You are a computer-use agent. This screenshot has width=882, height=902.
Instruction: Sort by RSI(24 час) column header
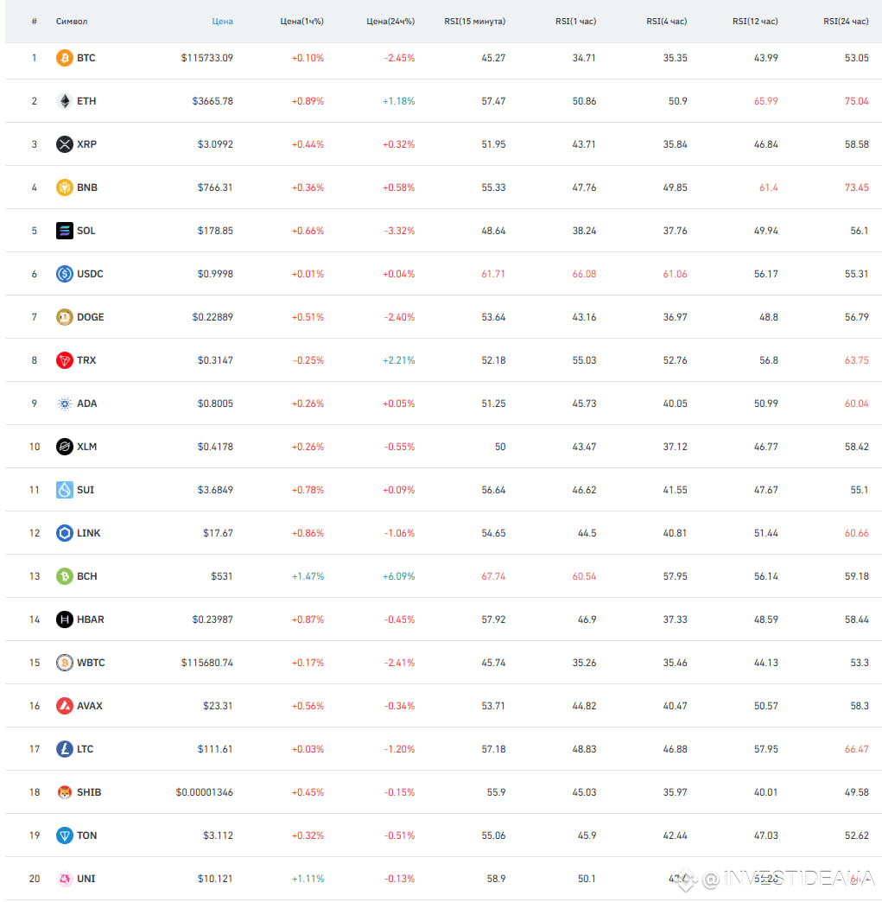pos(846,22)
